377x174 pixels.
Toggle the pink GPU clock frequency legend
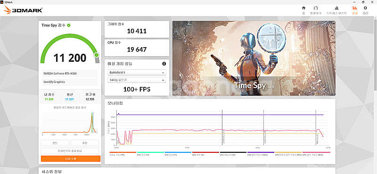click(316, 154)
